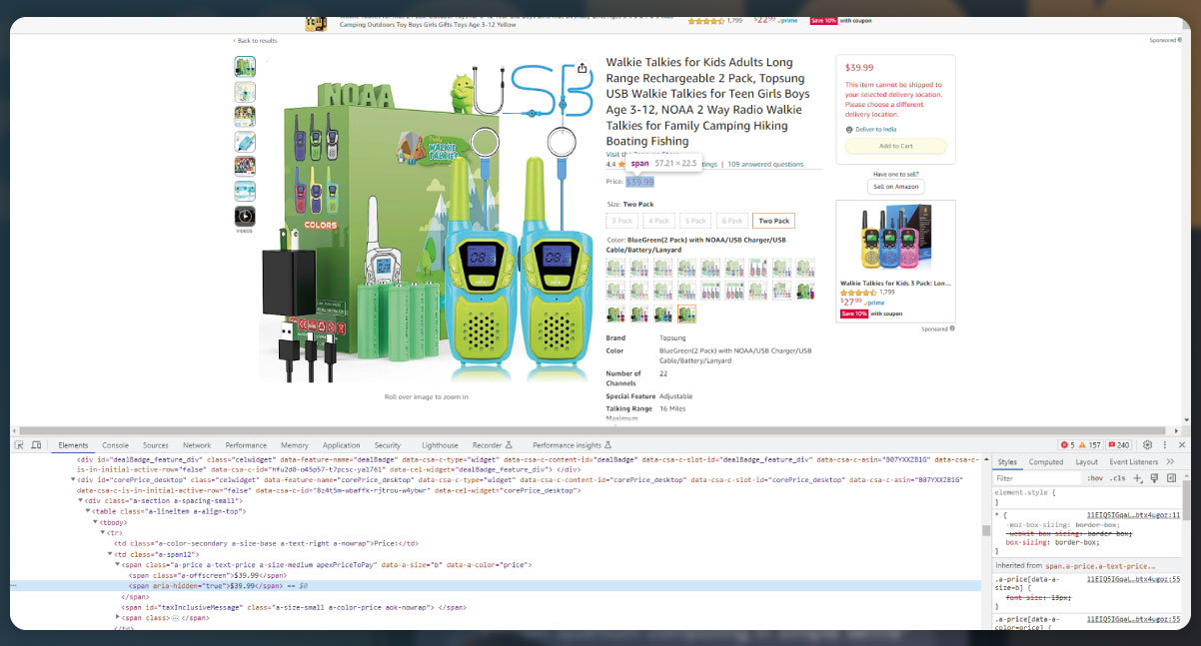
Task: Select the Computed pane tab
Action: [x=1046, y=462]
